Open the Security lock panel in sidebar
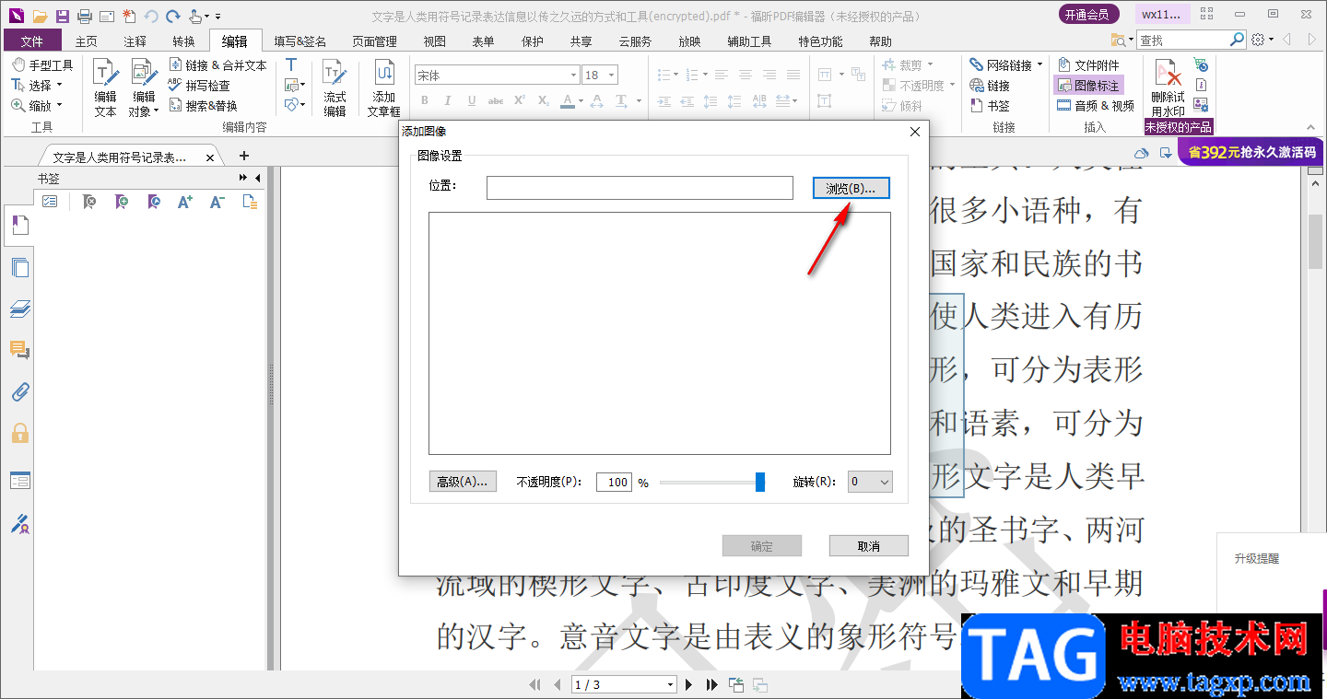 click(20, 434)
